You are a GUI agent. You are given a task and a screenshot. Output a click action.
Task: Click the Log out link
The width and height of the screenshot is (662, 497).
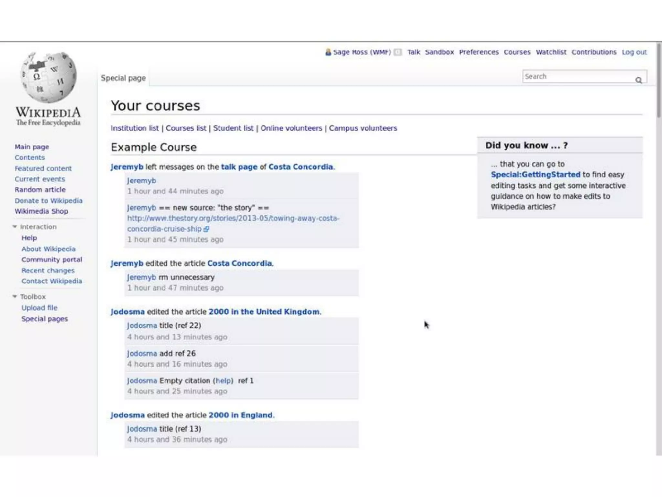coord(634,52)
